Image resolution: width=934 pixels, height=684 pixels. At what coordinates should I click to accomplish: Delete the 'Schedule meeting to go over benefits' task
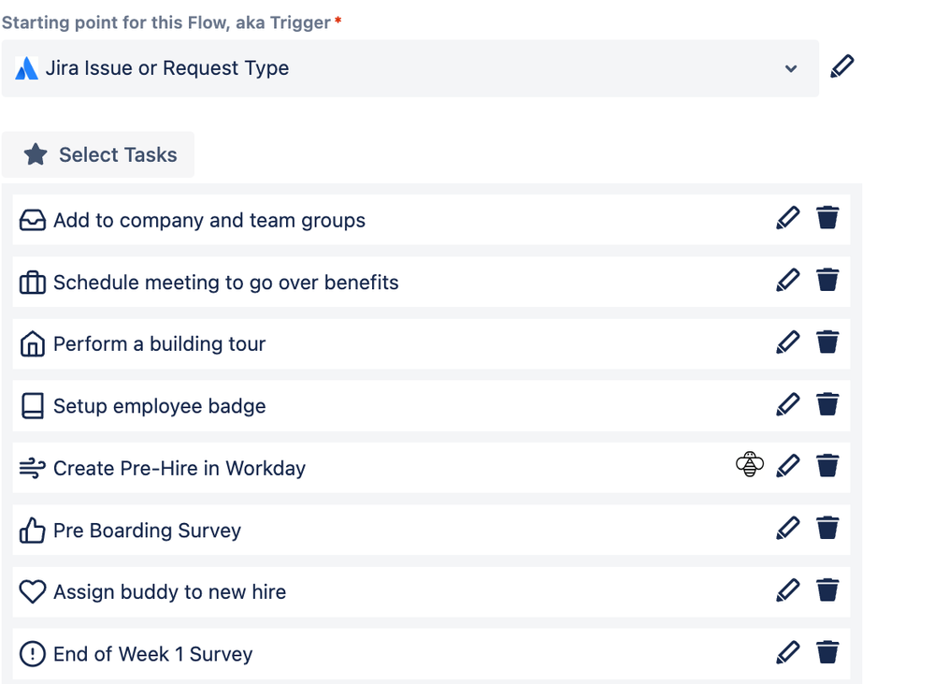(x=827, y=280)
